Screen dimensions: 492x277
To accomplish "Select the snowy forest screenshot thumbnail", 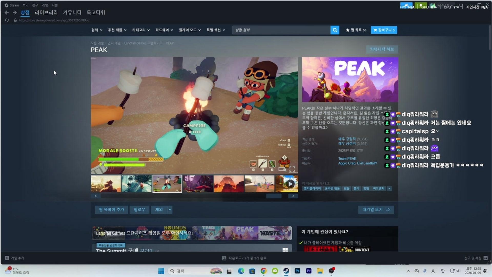I will pyautogui.click(x=136, y=184).
